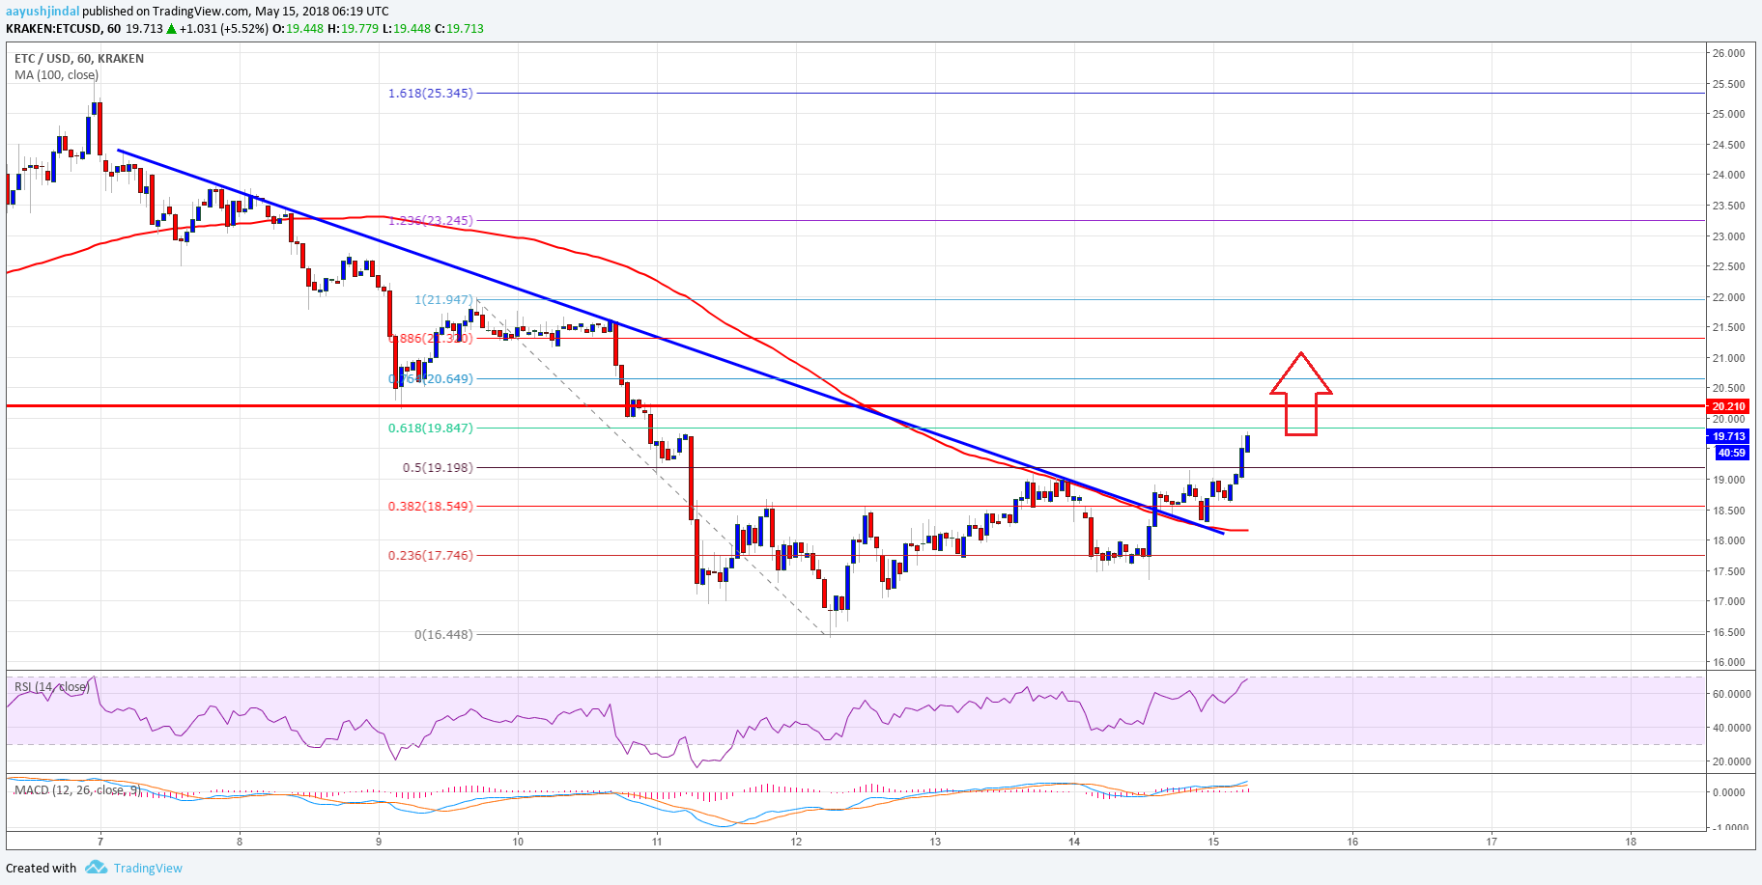The image size is (1762, 885).
Task: Click the ETC / USD, 60, KRAKEN title
Action: pos(79,59)
